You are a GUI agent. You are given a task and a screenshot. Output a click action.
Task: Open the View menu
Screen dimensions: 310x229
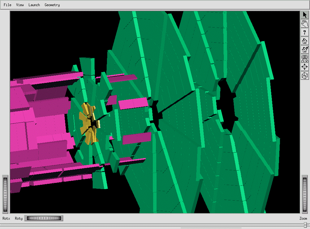pos(20,5)
